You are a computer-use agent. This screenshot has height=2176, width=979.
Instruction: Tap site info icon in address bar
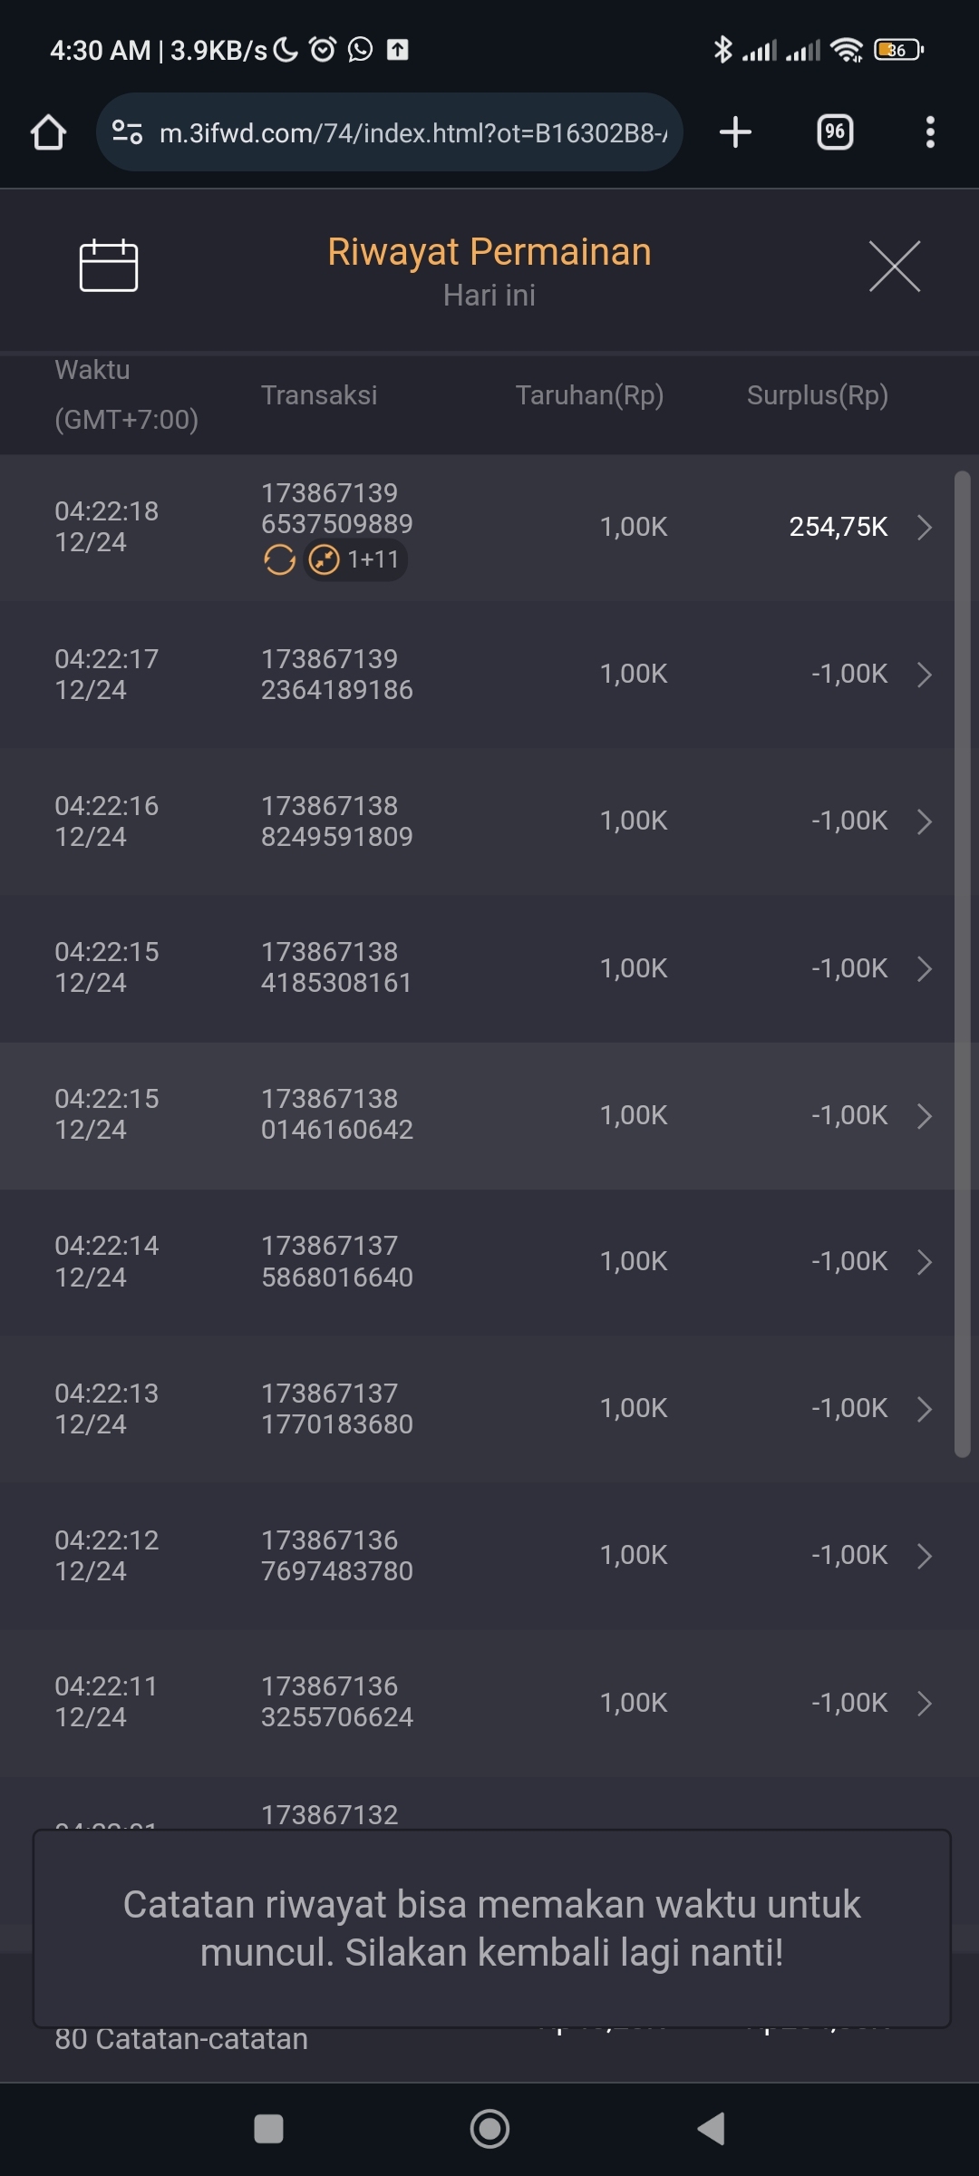coord(127,133)
